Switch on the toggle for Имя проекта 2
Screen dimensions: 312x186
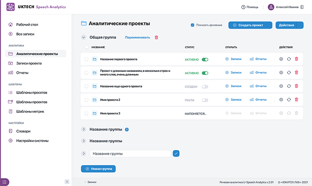coord(205,100)
